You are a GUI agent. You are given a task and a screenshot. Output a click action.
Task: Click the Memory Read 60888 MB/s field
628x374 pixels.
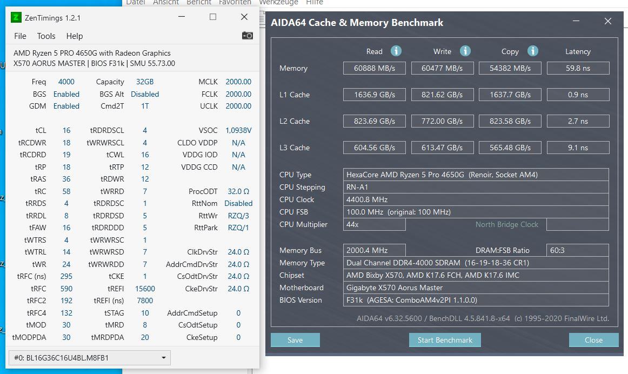tap(375, 68)
